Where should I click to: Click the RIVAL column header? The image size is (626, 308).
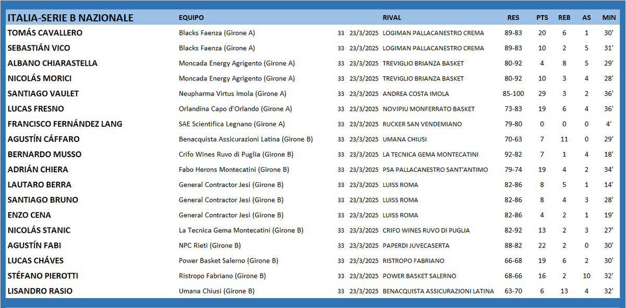click(392, 18)
